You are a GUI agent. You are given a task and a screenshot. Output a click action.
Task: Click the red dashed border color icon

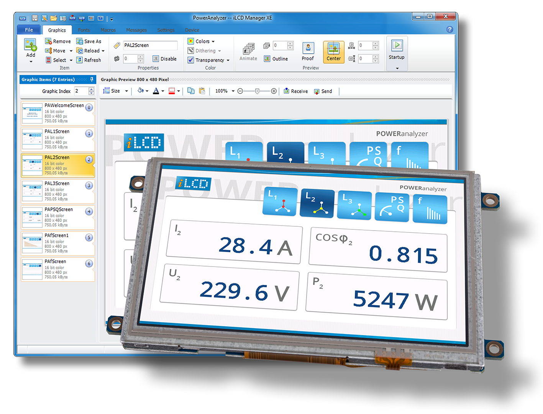click(172, 91)
